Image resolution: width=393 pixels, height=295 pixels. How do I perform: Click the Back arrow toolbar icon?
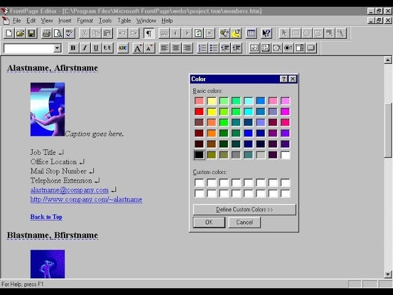tap(176, 33)
